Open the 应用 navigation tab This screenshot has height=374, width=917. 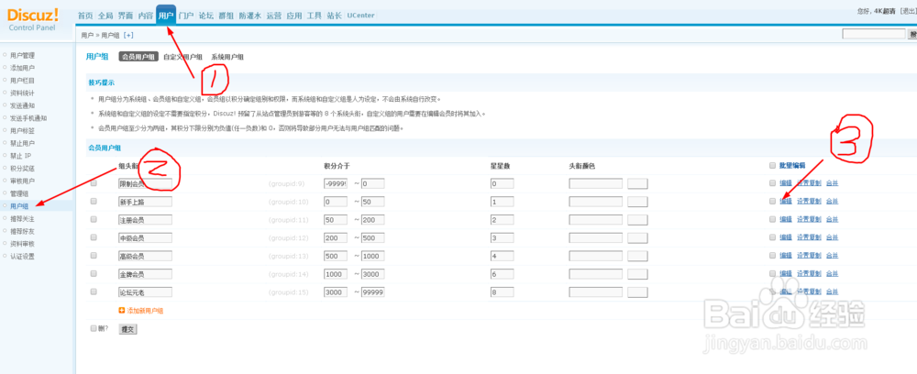tap(294, 16)
